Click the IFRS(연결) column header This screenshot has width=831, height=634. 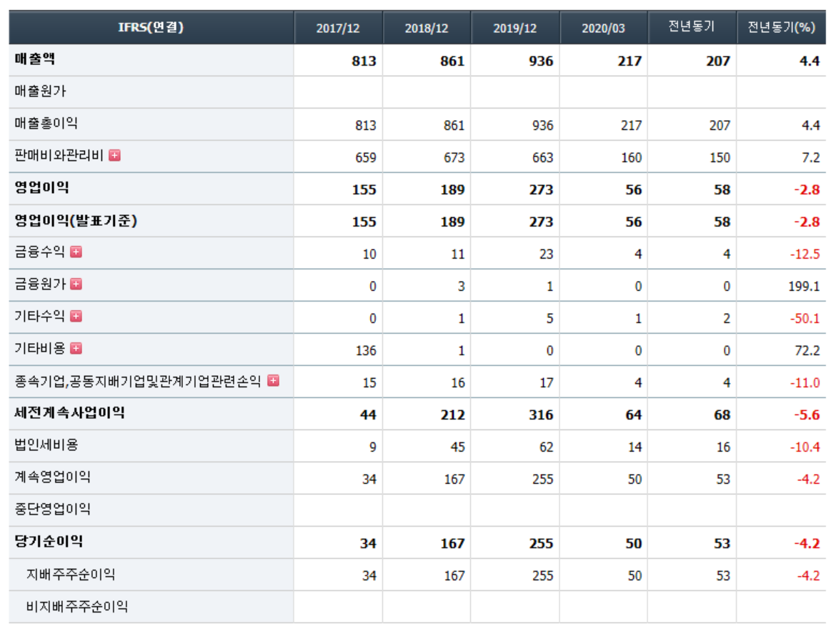coord(151,27)
